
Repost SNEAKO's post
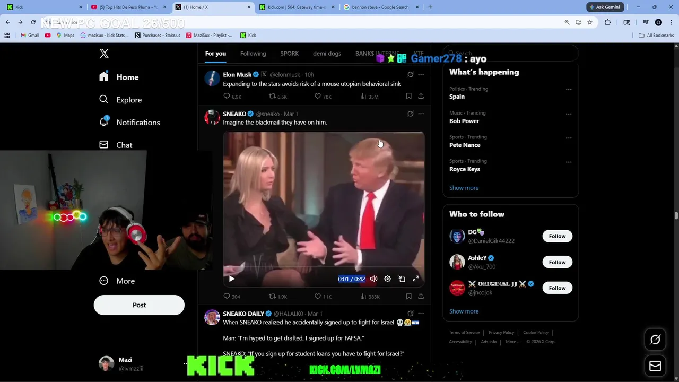[278, 297]
